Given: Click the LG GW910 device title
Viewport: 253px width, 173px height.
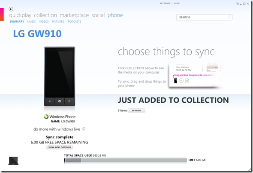Looking at the screenshot, I should click(37, 34).
